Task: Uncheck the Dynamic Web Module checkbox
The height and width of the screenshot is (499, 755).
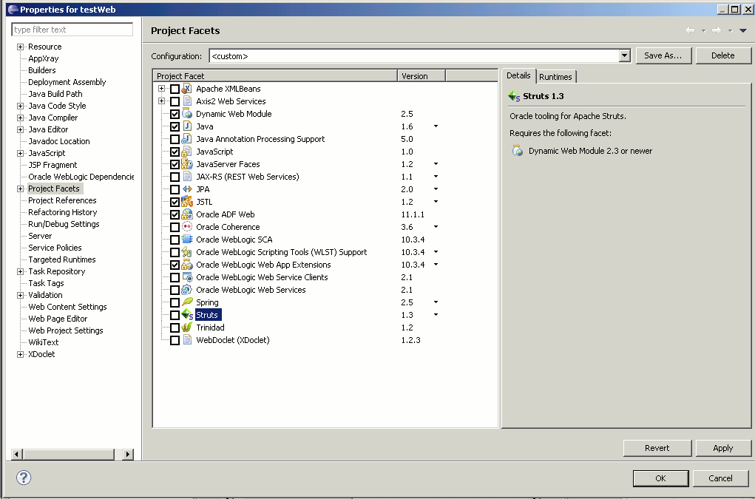Action: [x=175, y=114]
